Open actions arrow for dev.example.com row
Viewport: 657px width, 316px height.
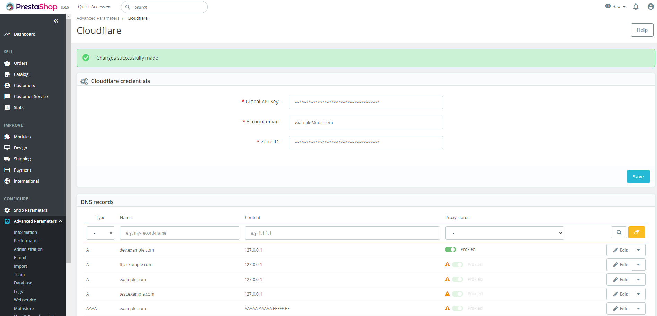coord(638,250)
